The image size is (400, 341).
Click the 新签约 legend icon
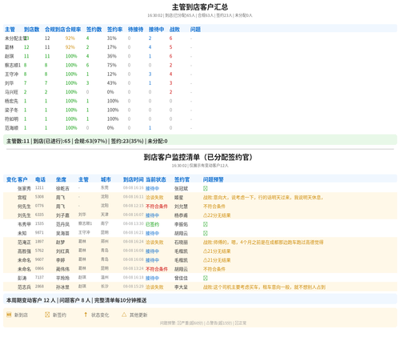pyautogui.click(x=47, y=315)
